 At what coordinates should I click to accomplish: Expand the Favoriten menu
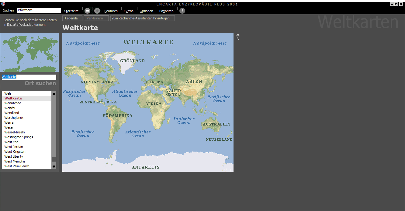coord(166,11)
